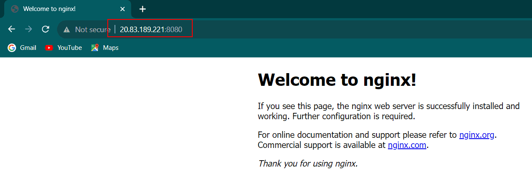Screen dimensions: 532x175
Task: Open the nginx.com commercial support link
Action: pos(407,145)
